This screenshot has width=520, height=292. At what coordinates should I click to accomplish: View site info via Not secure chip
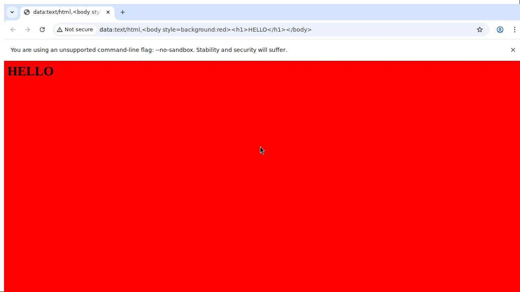point(75,30)
